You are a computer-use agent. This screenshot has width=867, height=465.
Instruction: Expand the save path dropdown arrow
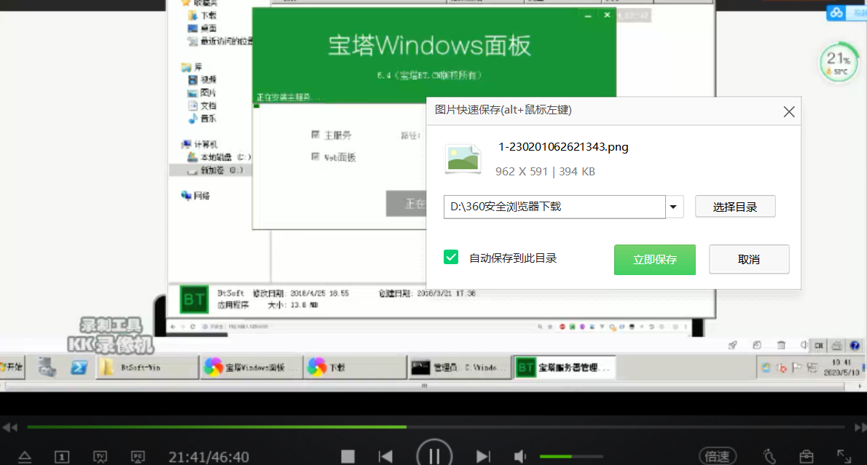(673, 207)
